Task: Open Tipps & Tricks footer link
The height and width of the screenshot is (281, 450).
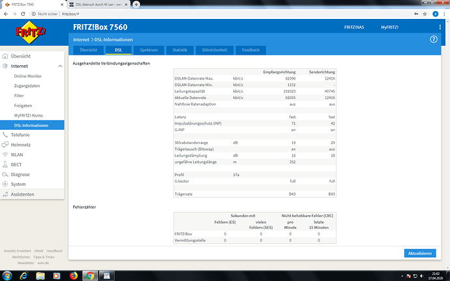Action: [44, 257]
